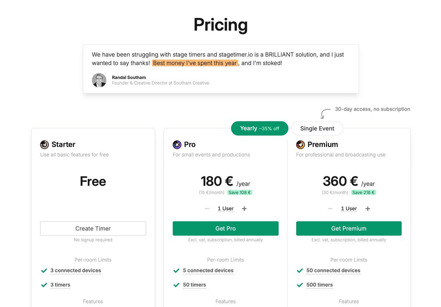
Task: Click the Starter plan rocket icon
Action: (44, 145)
